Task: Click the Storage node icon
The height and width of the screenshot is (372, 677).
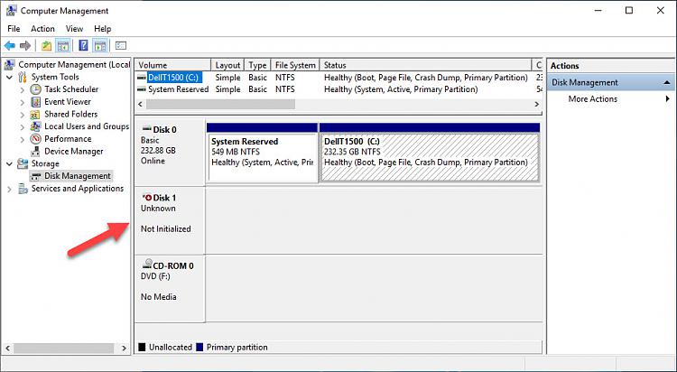Action: click(x=23, y=163)
